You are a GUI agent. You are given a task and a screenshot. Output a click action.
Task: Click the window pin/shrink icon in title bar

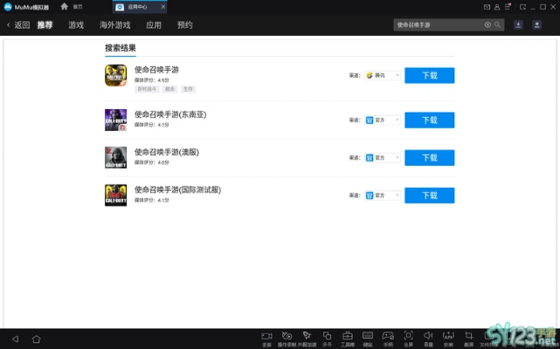(522, 7)
